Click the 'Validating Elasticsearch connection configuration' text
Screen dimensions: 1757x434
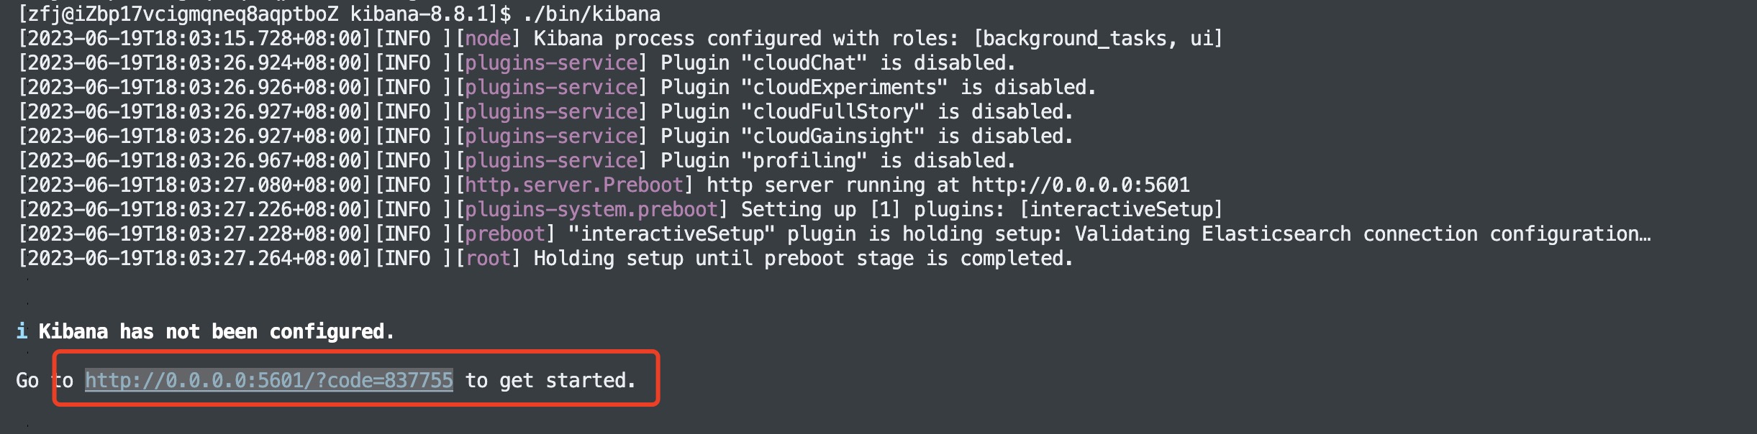click(x=1363, y=234)
